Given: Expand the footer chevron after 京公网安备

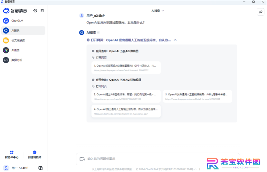Looking at the screenshot, I should pyautogui.click(x=195, y=169).
